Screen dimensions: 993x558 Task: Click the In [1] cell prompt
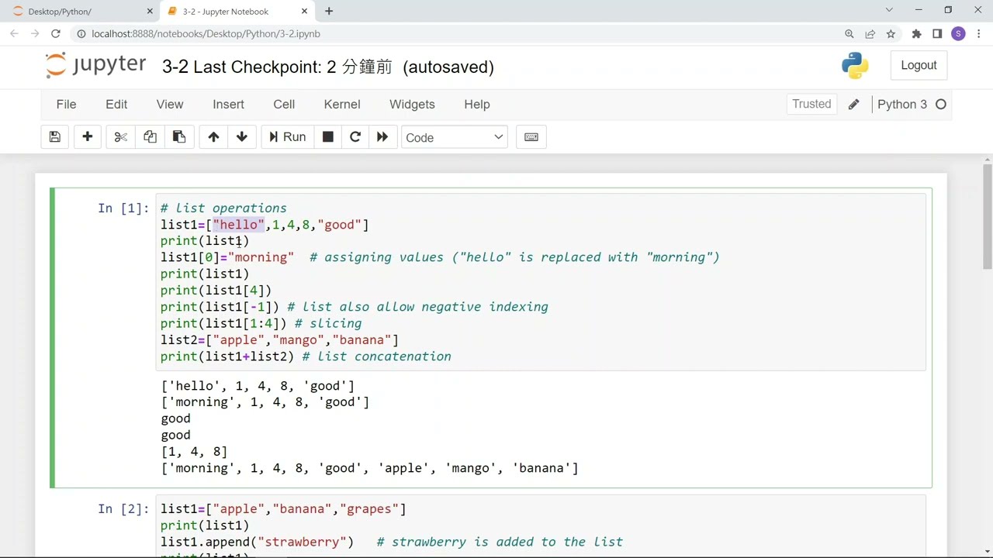(x=123, y=208)
